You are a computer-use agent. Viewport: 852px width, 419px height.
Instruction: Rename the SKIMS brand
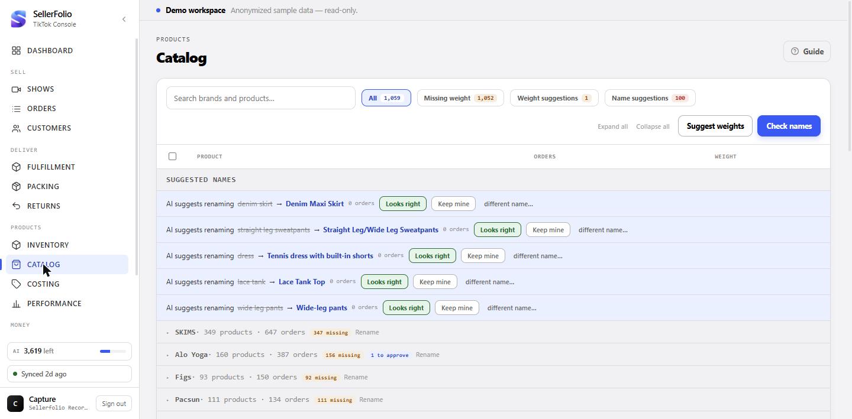367,333
